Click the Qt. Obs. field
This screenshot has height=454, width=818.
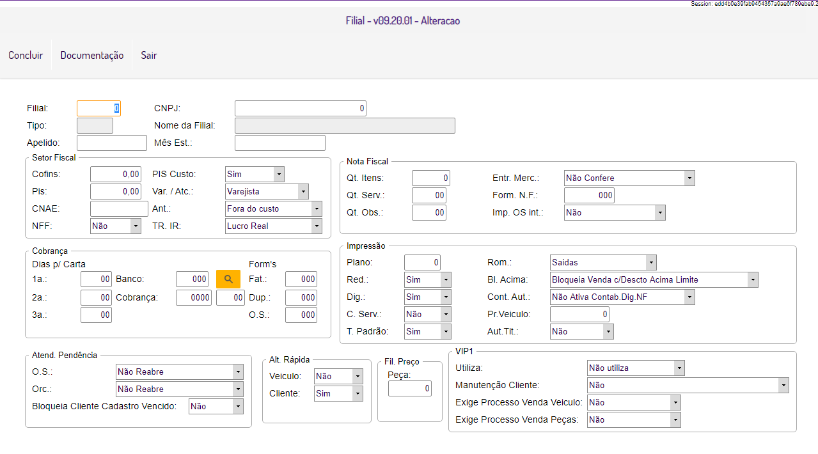[429, 212]
